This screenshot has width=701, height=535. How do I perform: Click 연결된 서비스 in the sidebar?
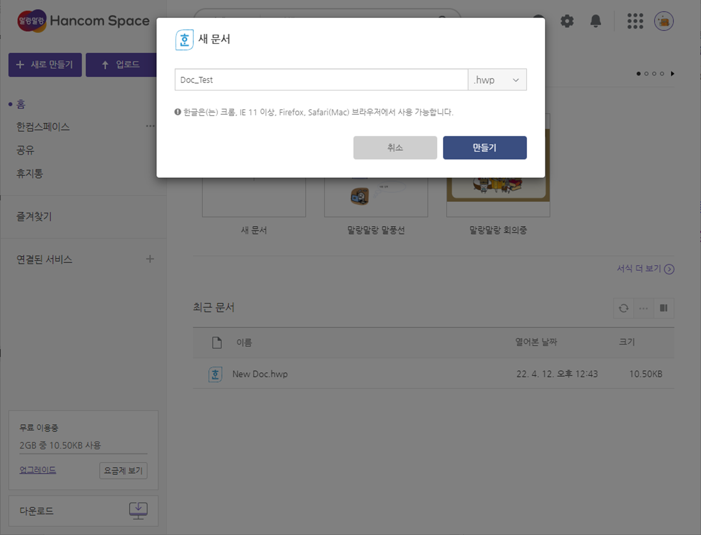pyautogui.click(x=44, y=260)
